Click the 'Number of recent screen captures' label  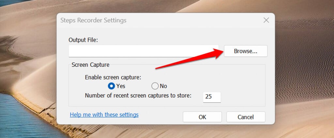[x=138, y=96]
